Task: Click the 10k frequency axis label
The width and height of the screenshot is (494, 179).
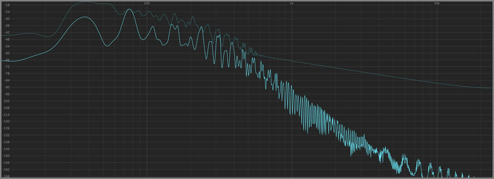Action: pyautogui.click(x=437, y=3)
